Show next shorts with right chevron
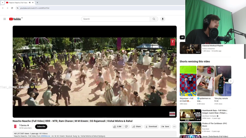246x138 pixels. click(x=231, y=81)
